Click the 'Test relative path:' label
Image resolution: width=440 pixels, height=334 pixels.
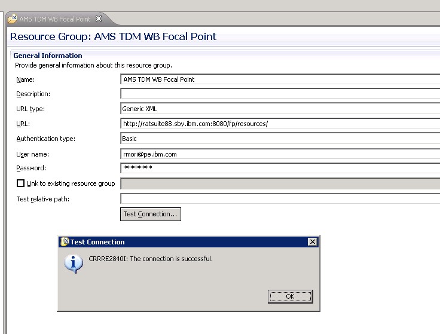pyautogui.click(x=42, y=199)
